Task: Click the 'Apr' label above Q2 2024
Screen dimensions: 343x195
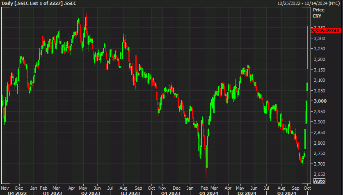Action: coord(228,188)
